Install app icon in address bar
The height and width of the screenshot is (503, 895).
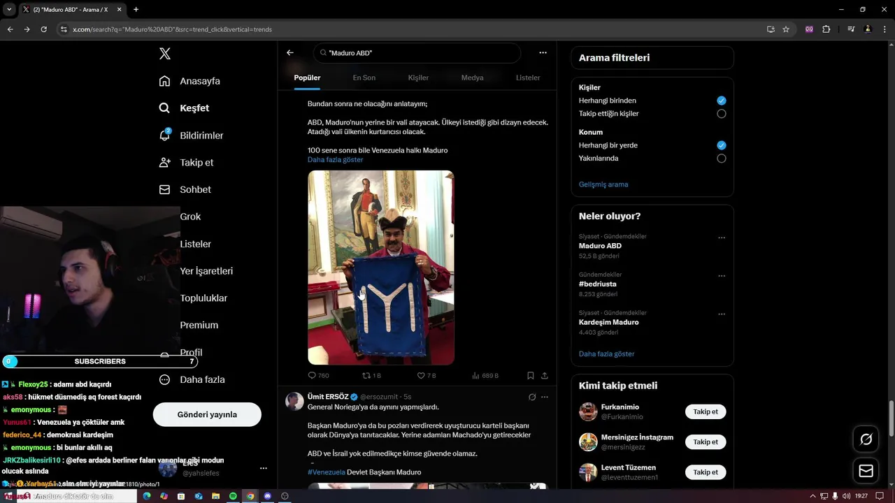pos(771,29)
